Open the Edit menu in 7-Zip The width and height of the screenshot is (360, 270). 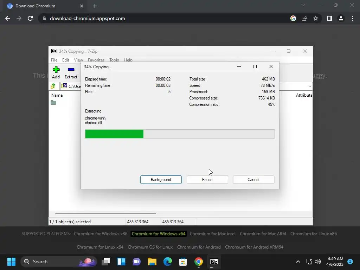tap(66, 60)
